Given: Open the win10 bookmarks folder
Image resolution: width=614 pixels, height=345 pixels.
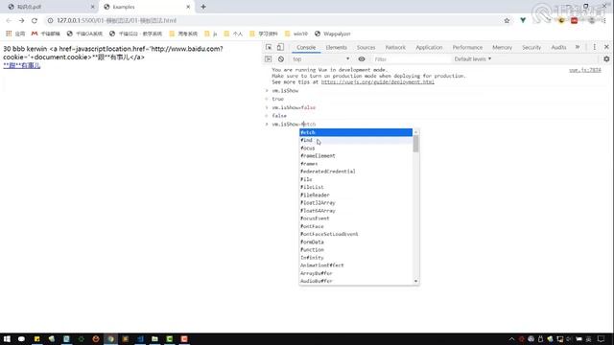Looking at the screenshot, I should click(x=296, y=34).
